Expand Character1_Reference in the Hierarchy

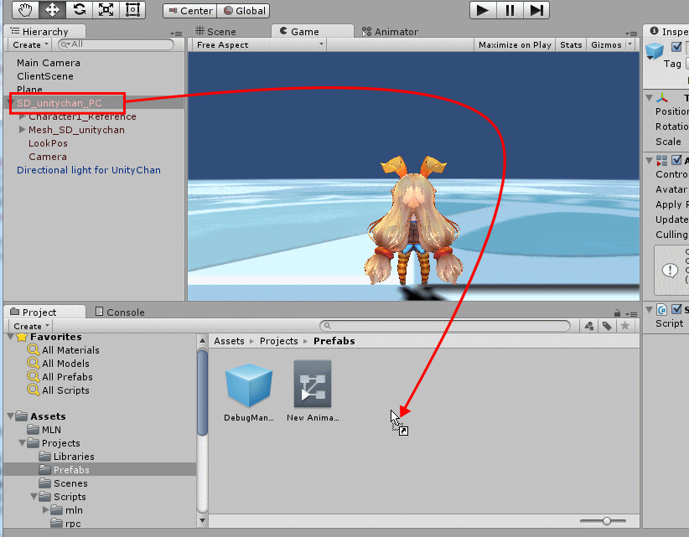(x=23, y=116)
